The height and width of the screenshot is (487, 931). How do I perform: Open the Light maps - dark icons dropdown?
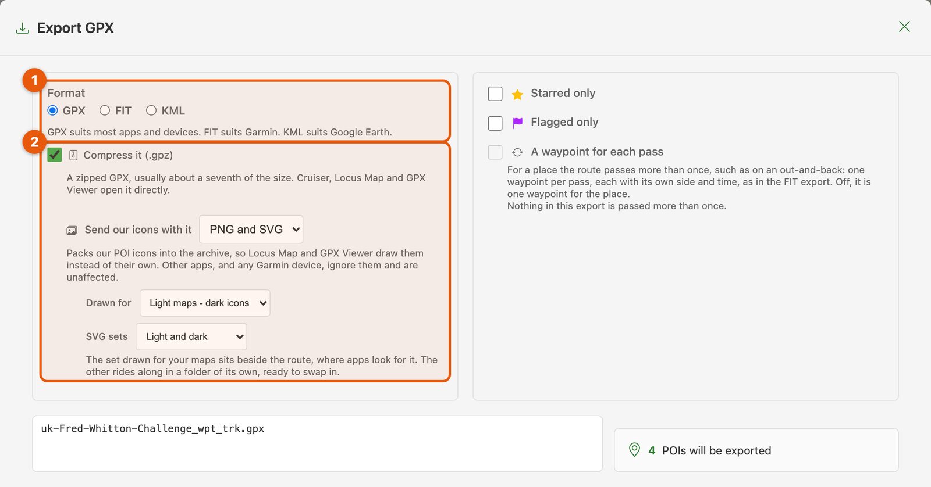(x=205, y=303)
